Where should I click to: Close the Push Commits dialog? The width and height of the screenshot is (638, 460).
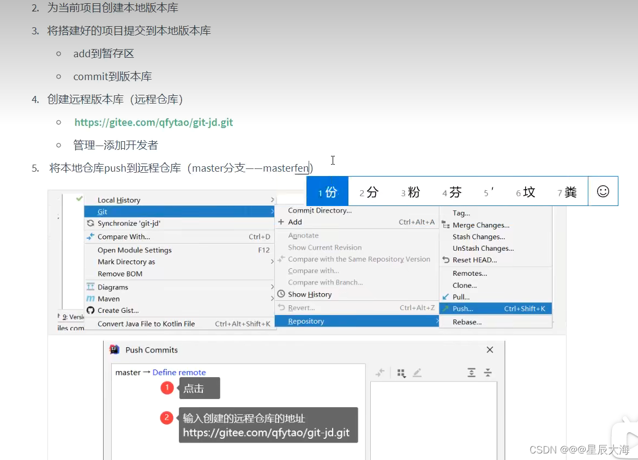click(x=490, y=350)
